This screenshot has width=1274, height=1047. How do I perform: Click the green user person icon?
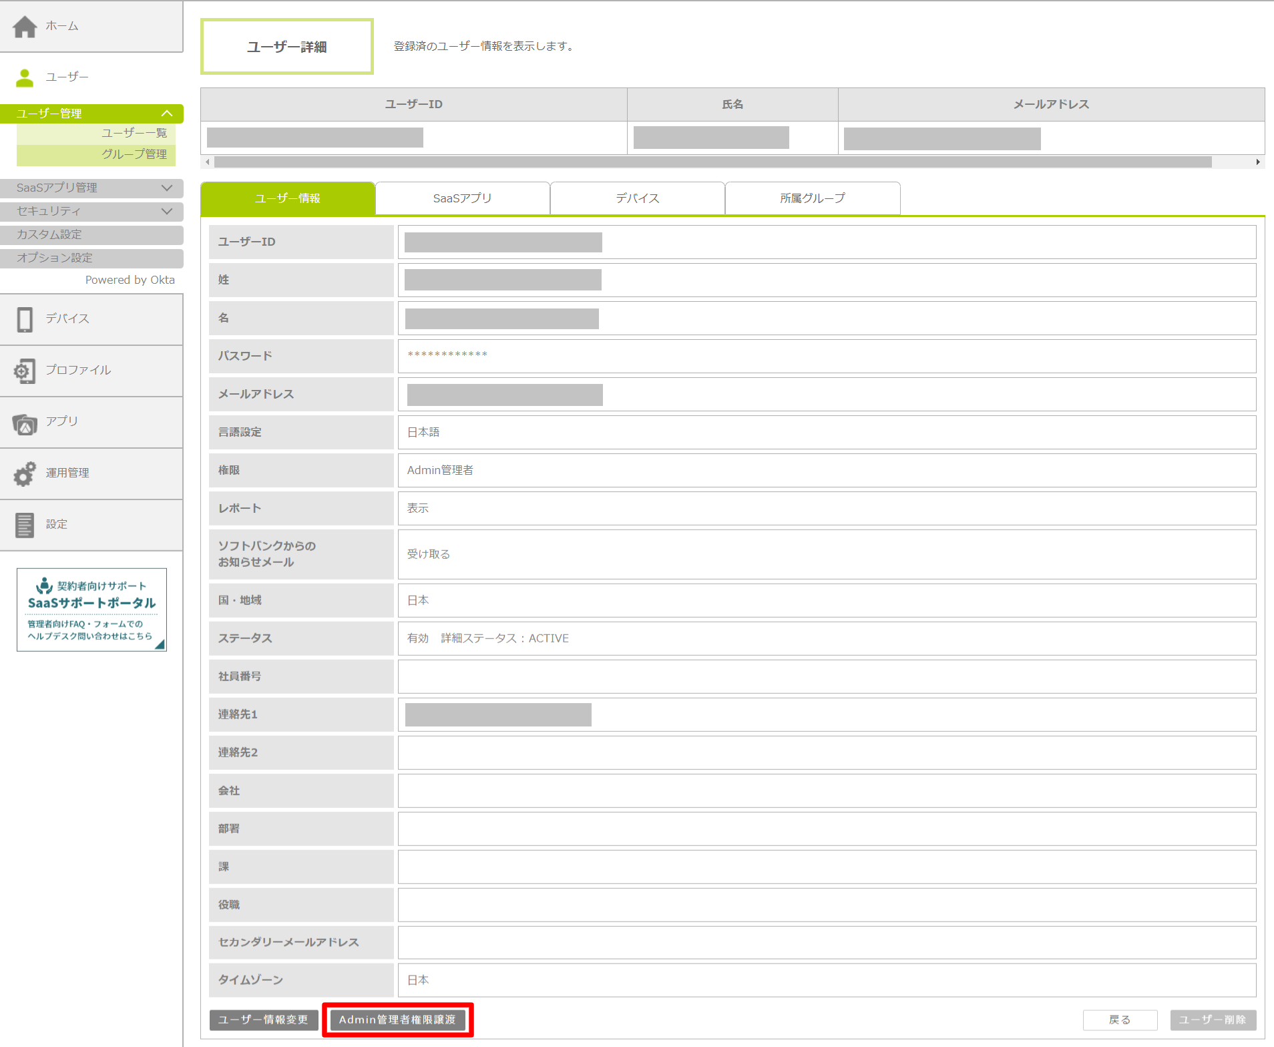[x=25, y=77]
